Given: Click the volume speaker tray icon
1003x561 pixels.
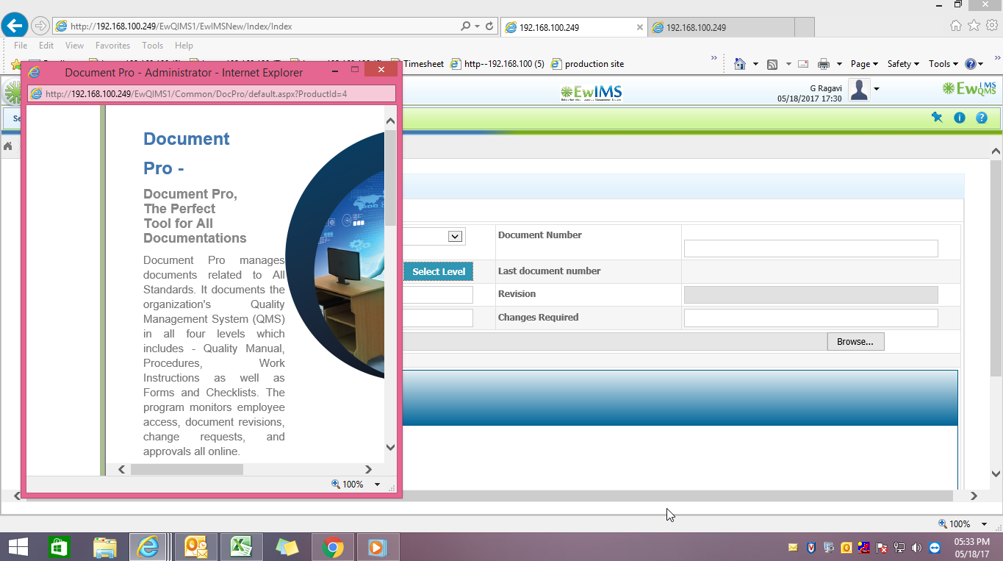Looking at the screenshot, I should pos(916,548).
